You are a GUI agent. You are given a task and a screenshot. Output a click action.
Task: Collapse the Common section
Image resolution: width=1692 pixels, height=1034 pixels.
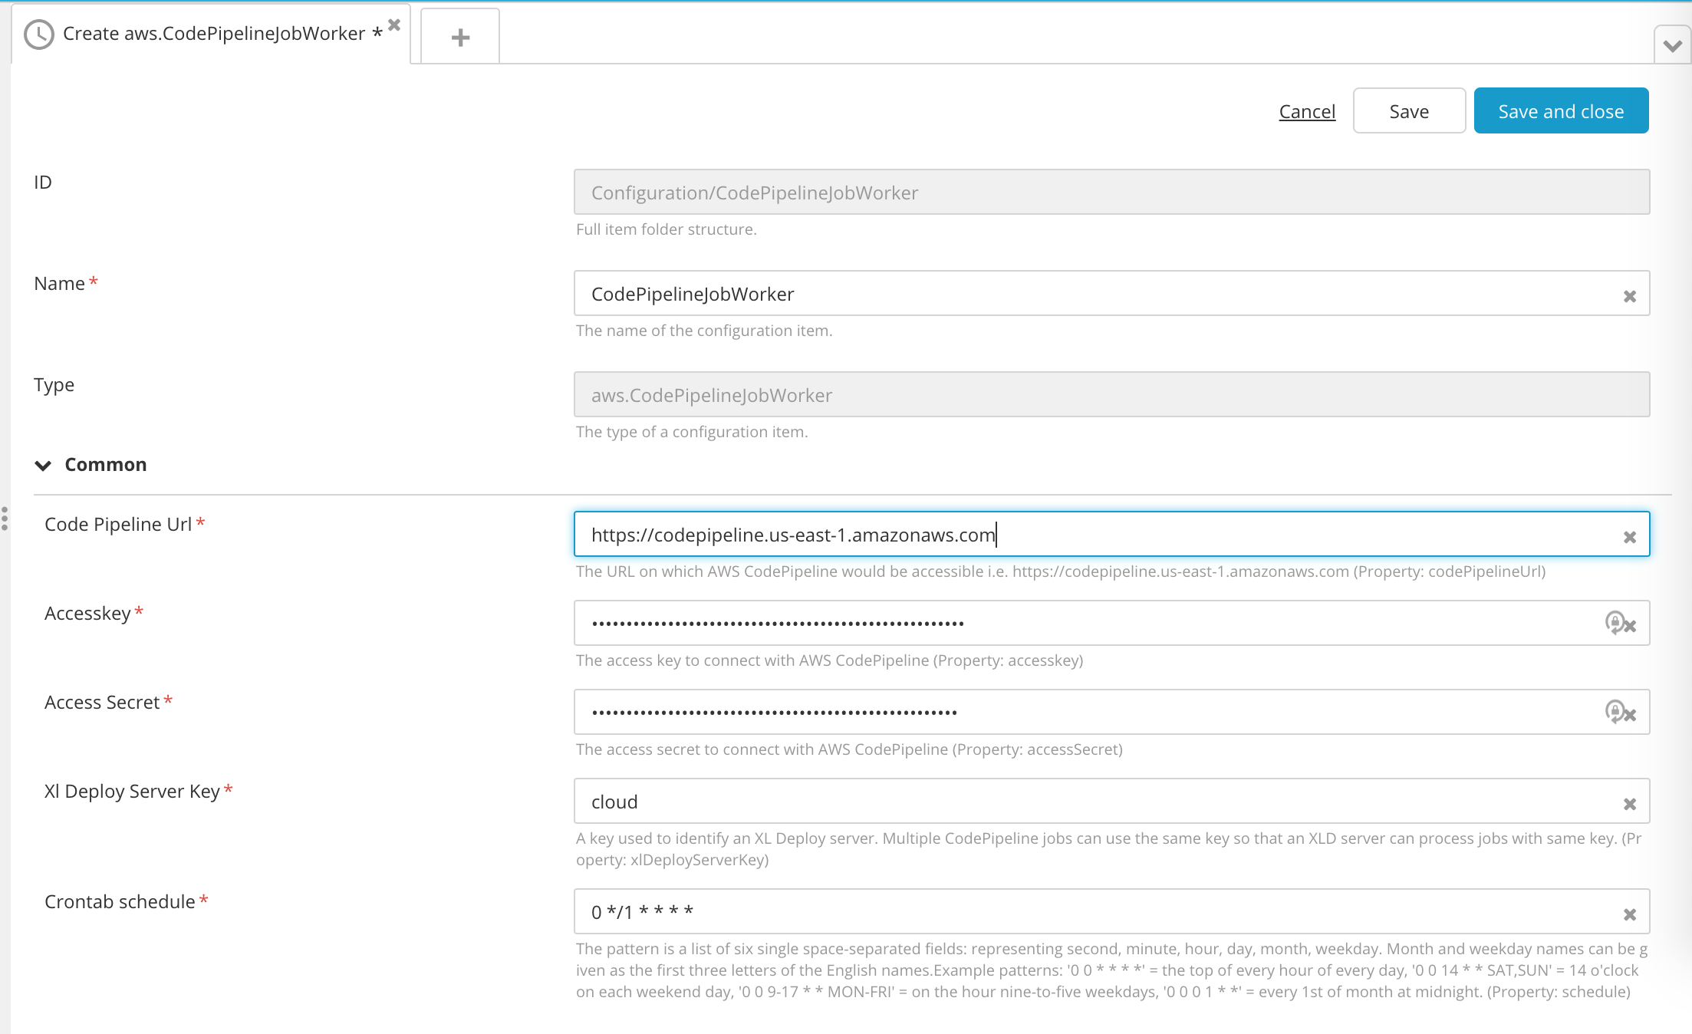click(44, 465)
